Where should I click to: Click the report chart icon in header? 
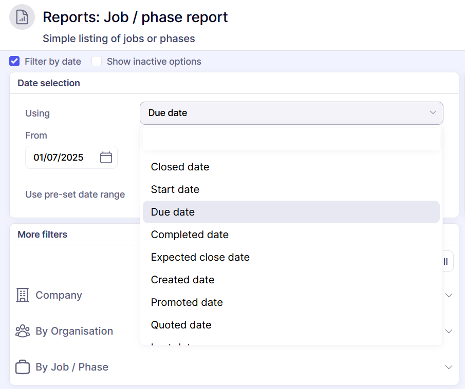coord(22,17)
